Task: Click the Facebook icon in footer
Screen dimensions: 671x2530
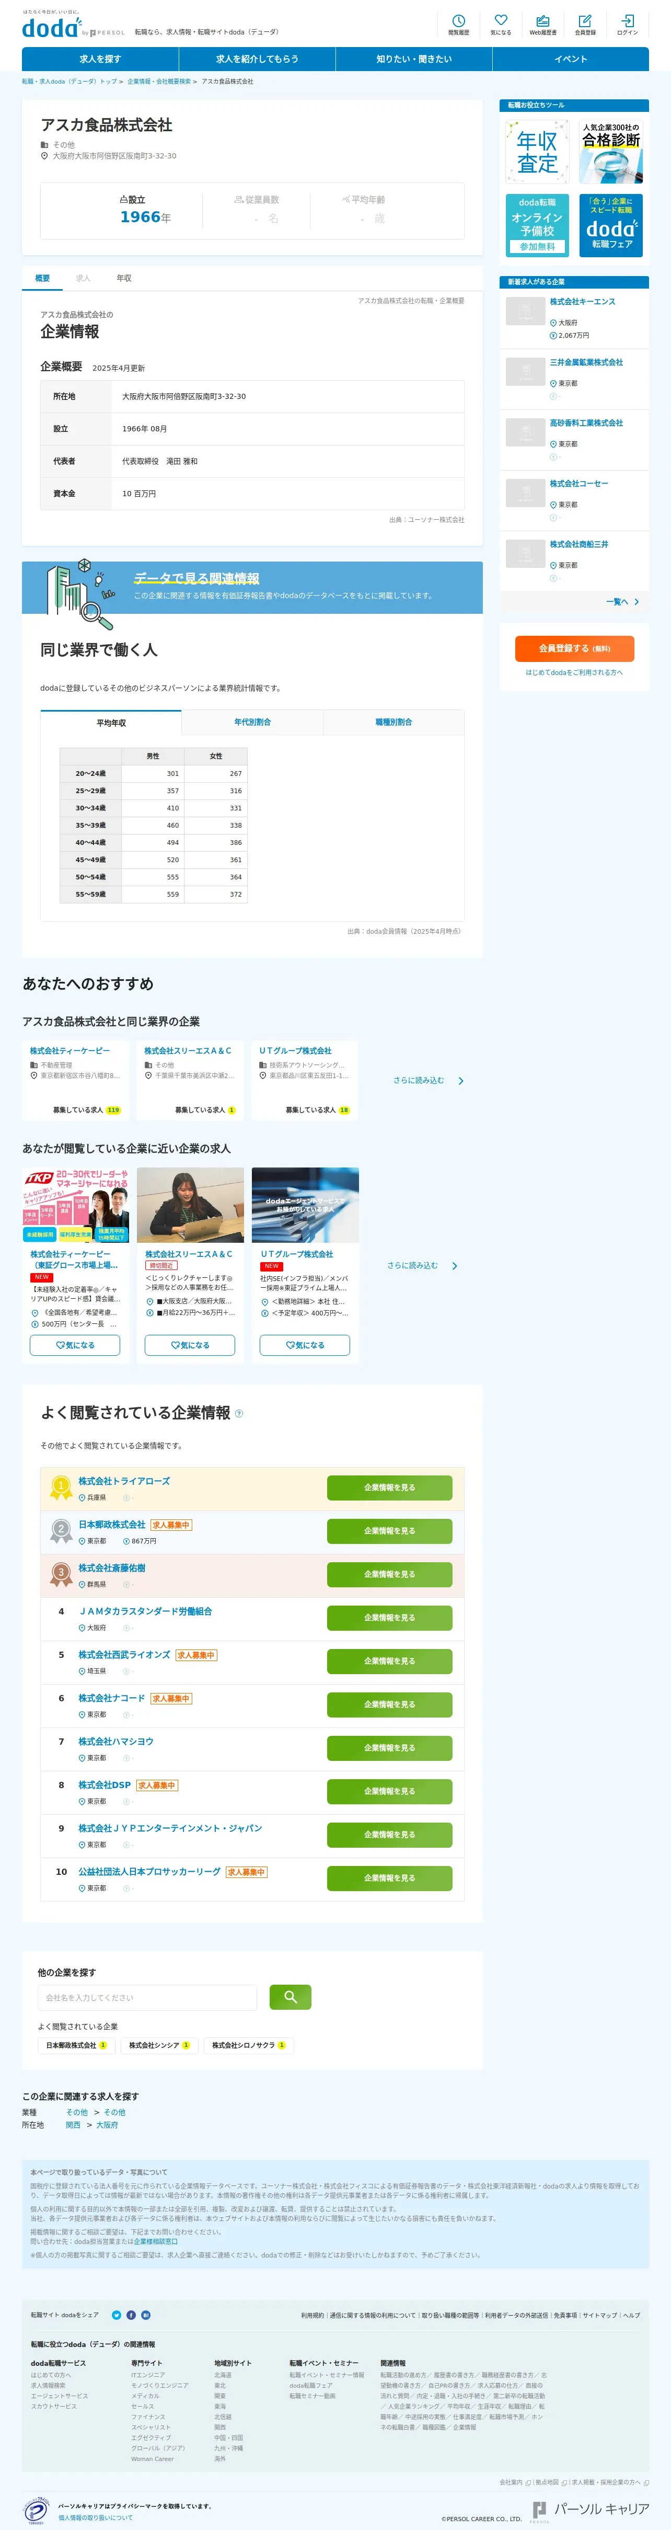Action: [132, 2315]
